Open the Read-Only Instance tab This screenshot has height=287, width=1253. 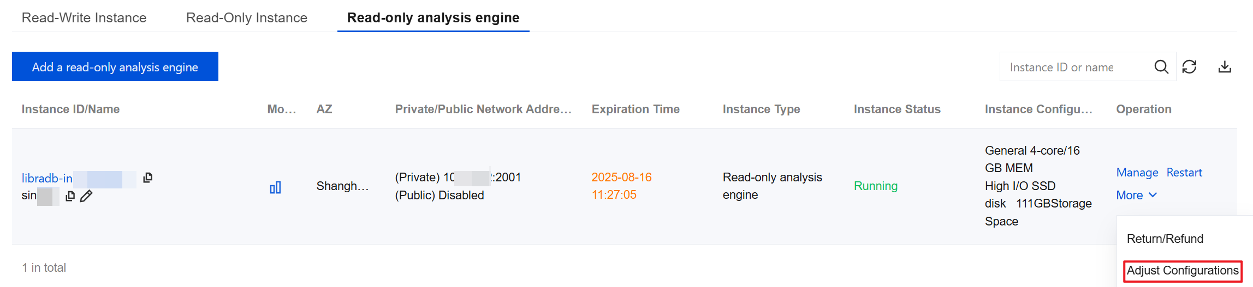coord(247,18)
